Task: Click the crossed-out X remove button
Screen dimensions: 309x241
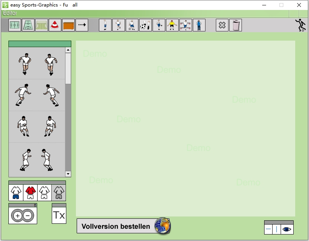Action: (x=222, y=25)
